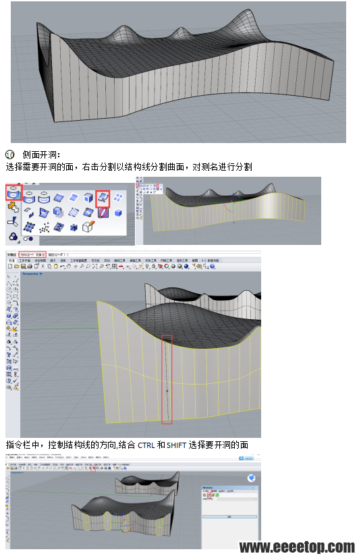361x560 pixels.
Task: Expand the flyout triangle beside colored spheres icon
Action: (x=19, y=242)
